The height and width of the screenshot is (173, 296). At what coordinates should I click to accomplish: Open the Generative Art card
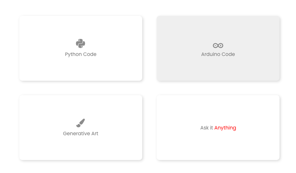pyautogui.click(x=81, y=127)
